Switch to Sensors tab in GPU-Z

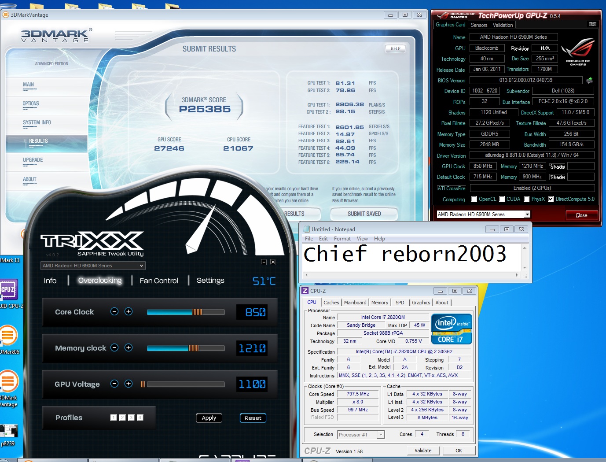[x=479, y=25]
